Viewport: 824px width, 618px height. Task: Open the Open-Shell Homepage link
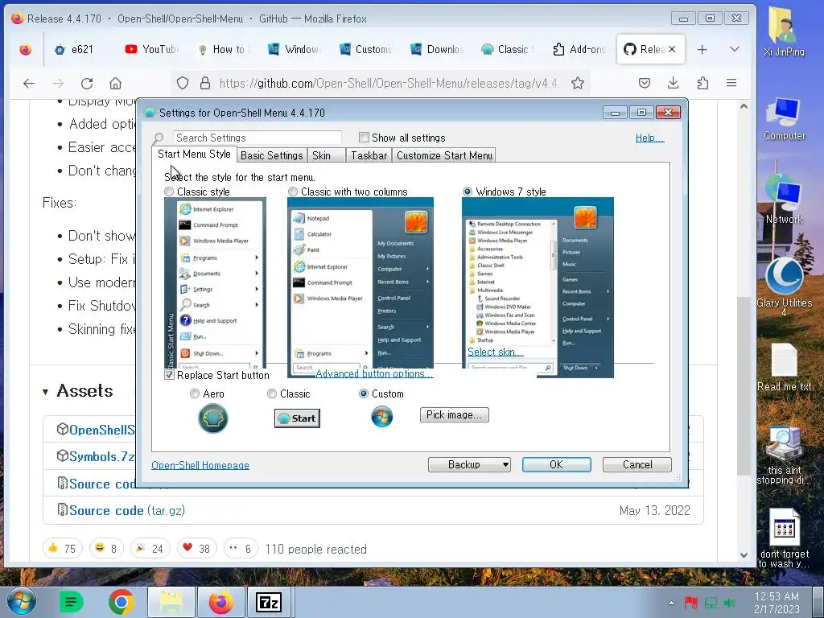(200, 465)
